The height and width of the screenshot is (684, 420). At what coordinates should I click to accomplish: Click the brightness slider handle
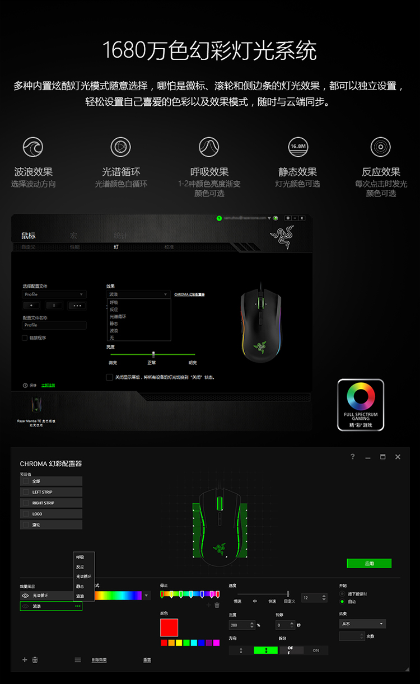click(x=153, y=354)
